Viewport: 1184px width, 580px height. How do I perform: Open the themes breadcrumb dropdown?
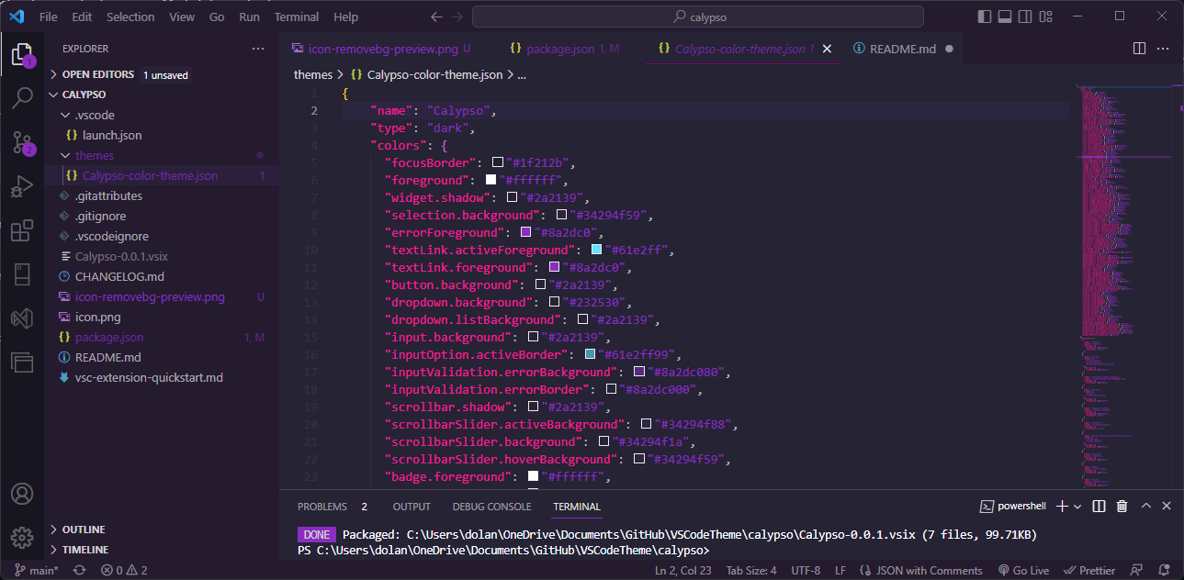(312, 74)
